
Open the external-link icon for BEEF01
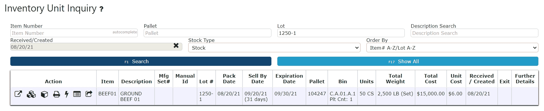pos(18,94)
